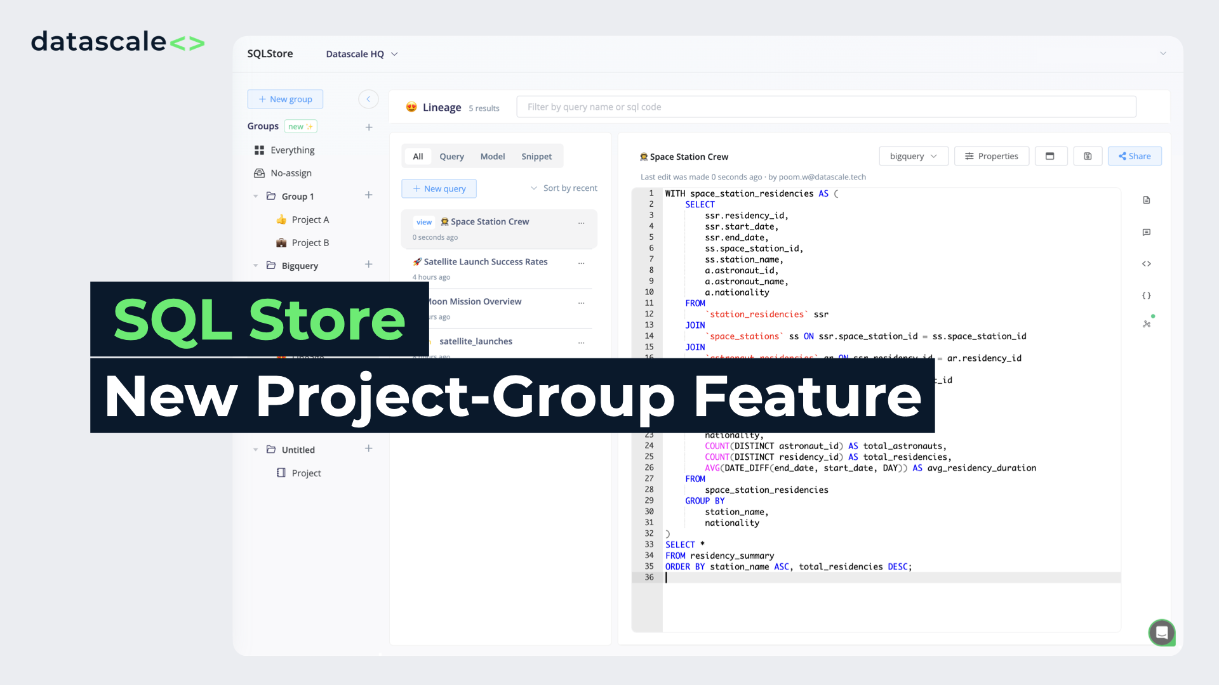
Task: Collapse the Untitled folder tree
Action: coord(256,450)
